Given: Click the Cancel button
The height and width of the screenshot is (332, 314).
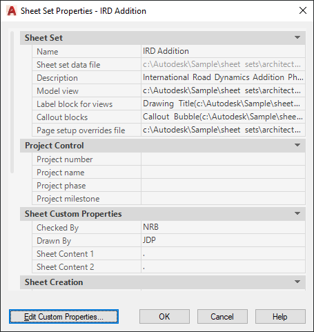Looking at the screenshot, I should point(222,317).
